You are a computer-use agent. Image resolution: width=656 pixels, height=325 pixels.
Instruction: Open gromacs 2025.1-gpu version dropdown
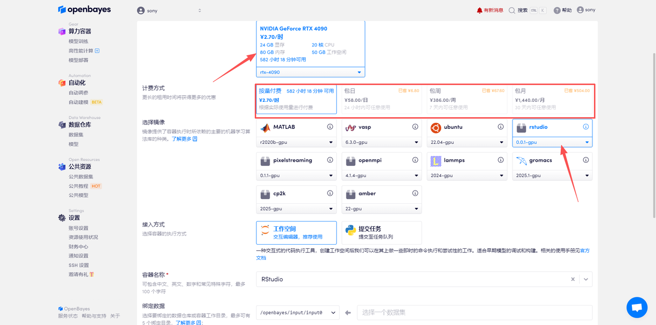click(552, 175)
